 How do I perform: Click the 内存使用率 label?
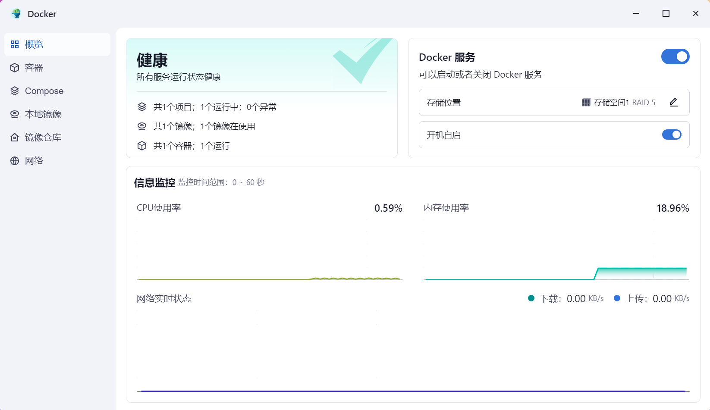pyautogui.click(x=446, y=208)
